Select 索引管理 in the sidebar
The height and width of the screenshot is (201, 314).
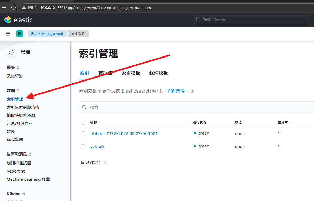(x=15, y=99)
